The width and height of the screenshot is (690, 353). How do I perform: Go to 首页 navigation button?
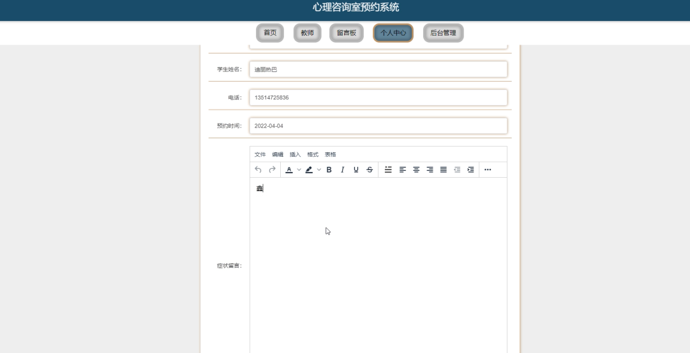coord(270,33)
